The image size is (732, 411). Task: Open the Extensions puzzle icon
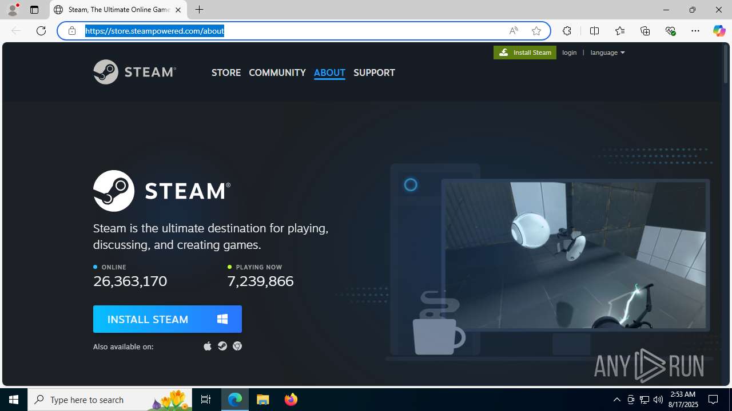pyautogui.click(x=567, y=31)
